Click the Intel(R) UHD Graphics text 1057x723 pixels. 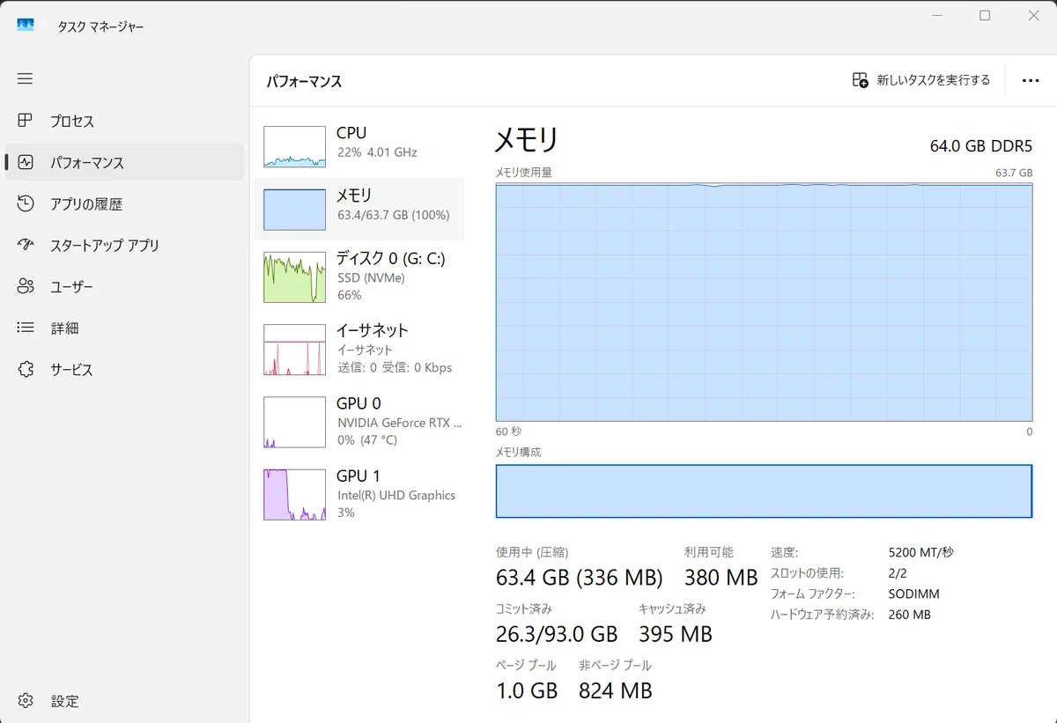pos(396,495)
